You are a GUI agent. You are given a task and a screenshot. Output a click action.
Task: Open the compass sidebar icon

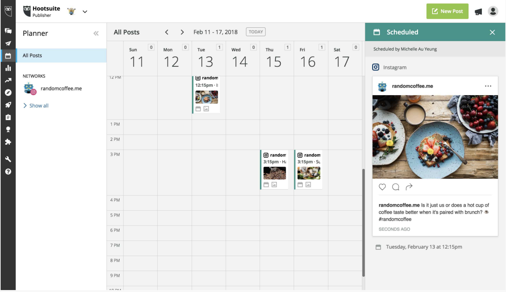click(8, 93)
